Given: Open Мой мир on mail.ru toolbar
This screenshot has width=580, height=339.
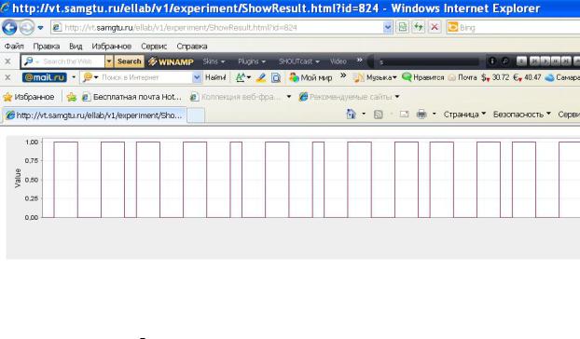Looking at the screenshot, I should pos(311,77).
